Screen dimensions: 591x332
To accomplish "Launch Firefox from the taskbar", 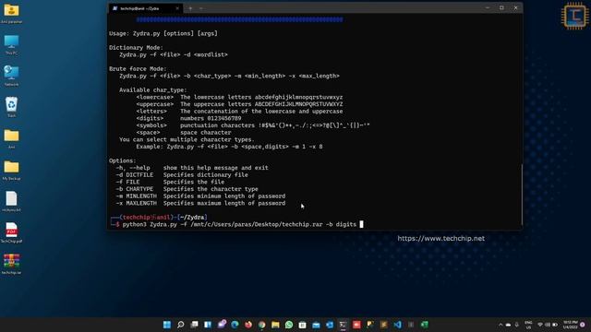I will [248, 325].
